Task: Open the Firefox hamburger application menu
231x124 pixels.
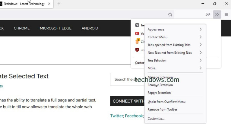Action: pos(226,14)
